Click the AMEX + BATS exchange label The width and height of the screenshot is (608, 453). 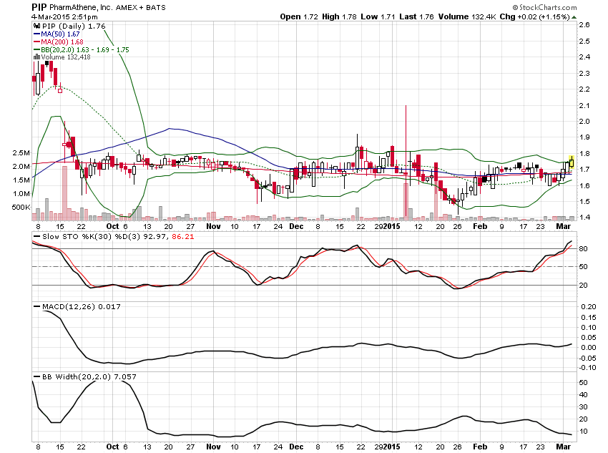pos(140,7)
